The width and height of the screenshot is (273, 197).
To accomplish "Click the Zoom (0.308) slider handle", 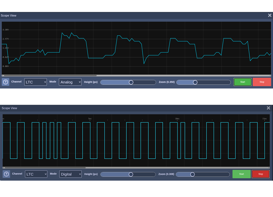I will [192, 174].
